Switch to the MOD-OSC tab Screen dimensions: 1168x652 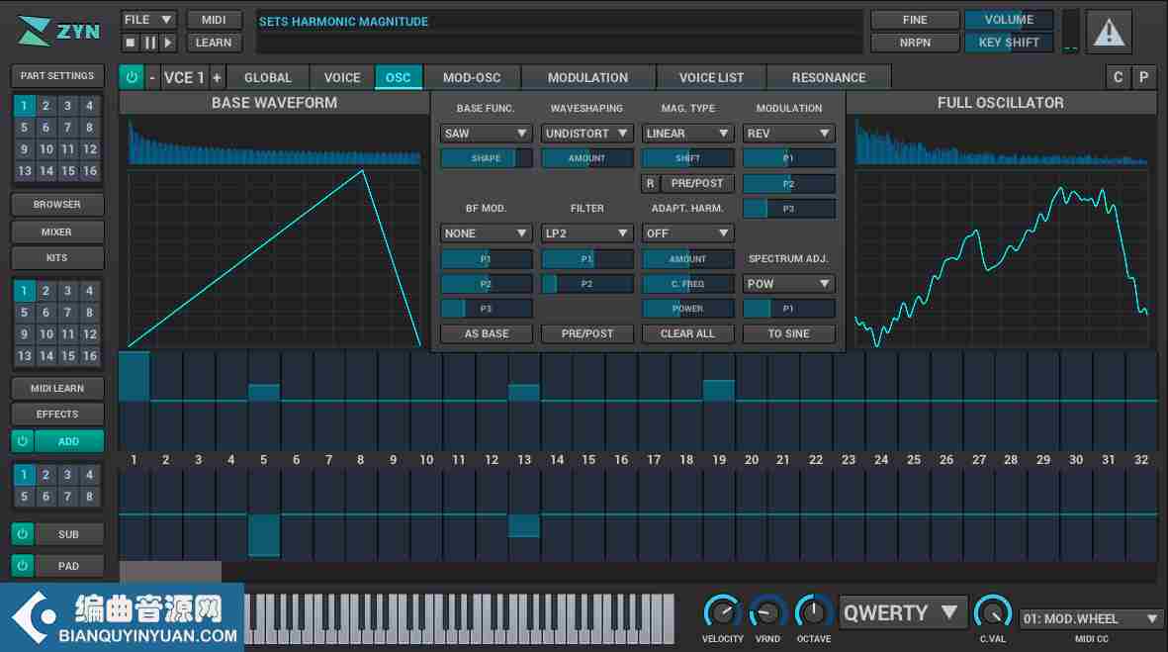click(x=472, y=77)
